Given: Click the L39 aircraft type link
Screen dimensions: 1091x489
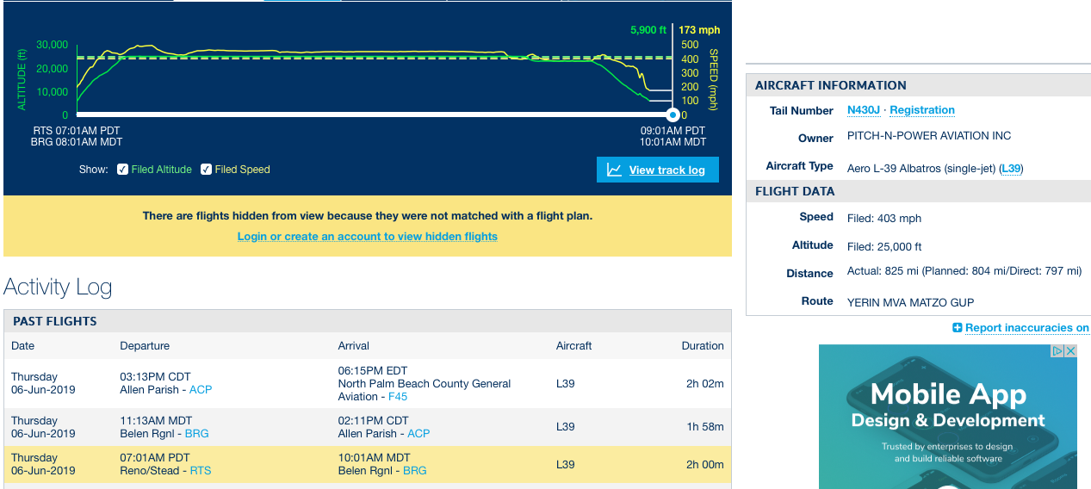Looking at the screenshot, I should pos(1011,169).
